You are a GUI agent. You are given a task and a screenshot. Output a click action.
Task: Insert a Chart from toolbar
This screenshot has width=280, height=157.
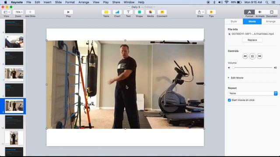117,12
